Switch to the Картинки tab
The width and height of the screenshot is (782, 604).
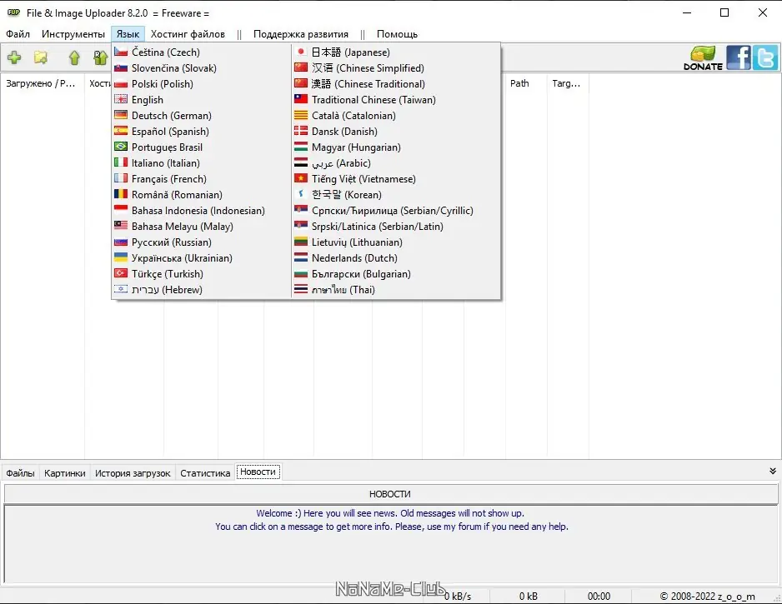coord(65,472)
